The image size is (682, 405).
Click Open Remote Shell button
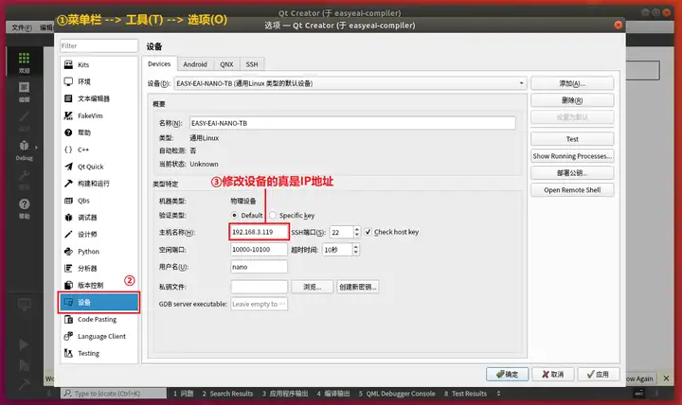(572, 190)
